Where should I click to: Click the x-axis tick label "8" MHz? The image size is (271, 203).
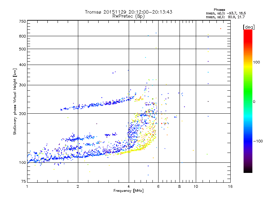(x=180, y=186)
